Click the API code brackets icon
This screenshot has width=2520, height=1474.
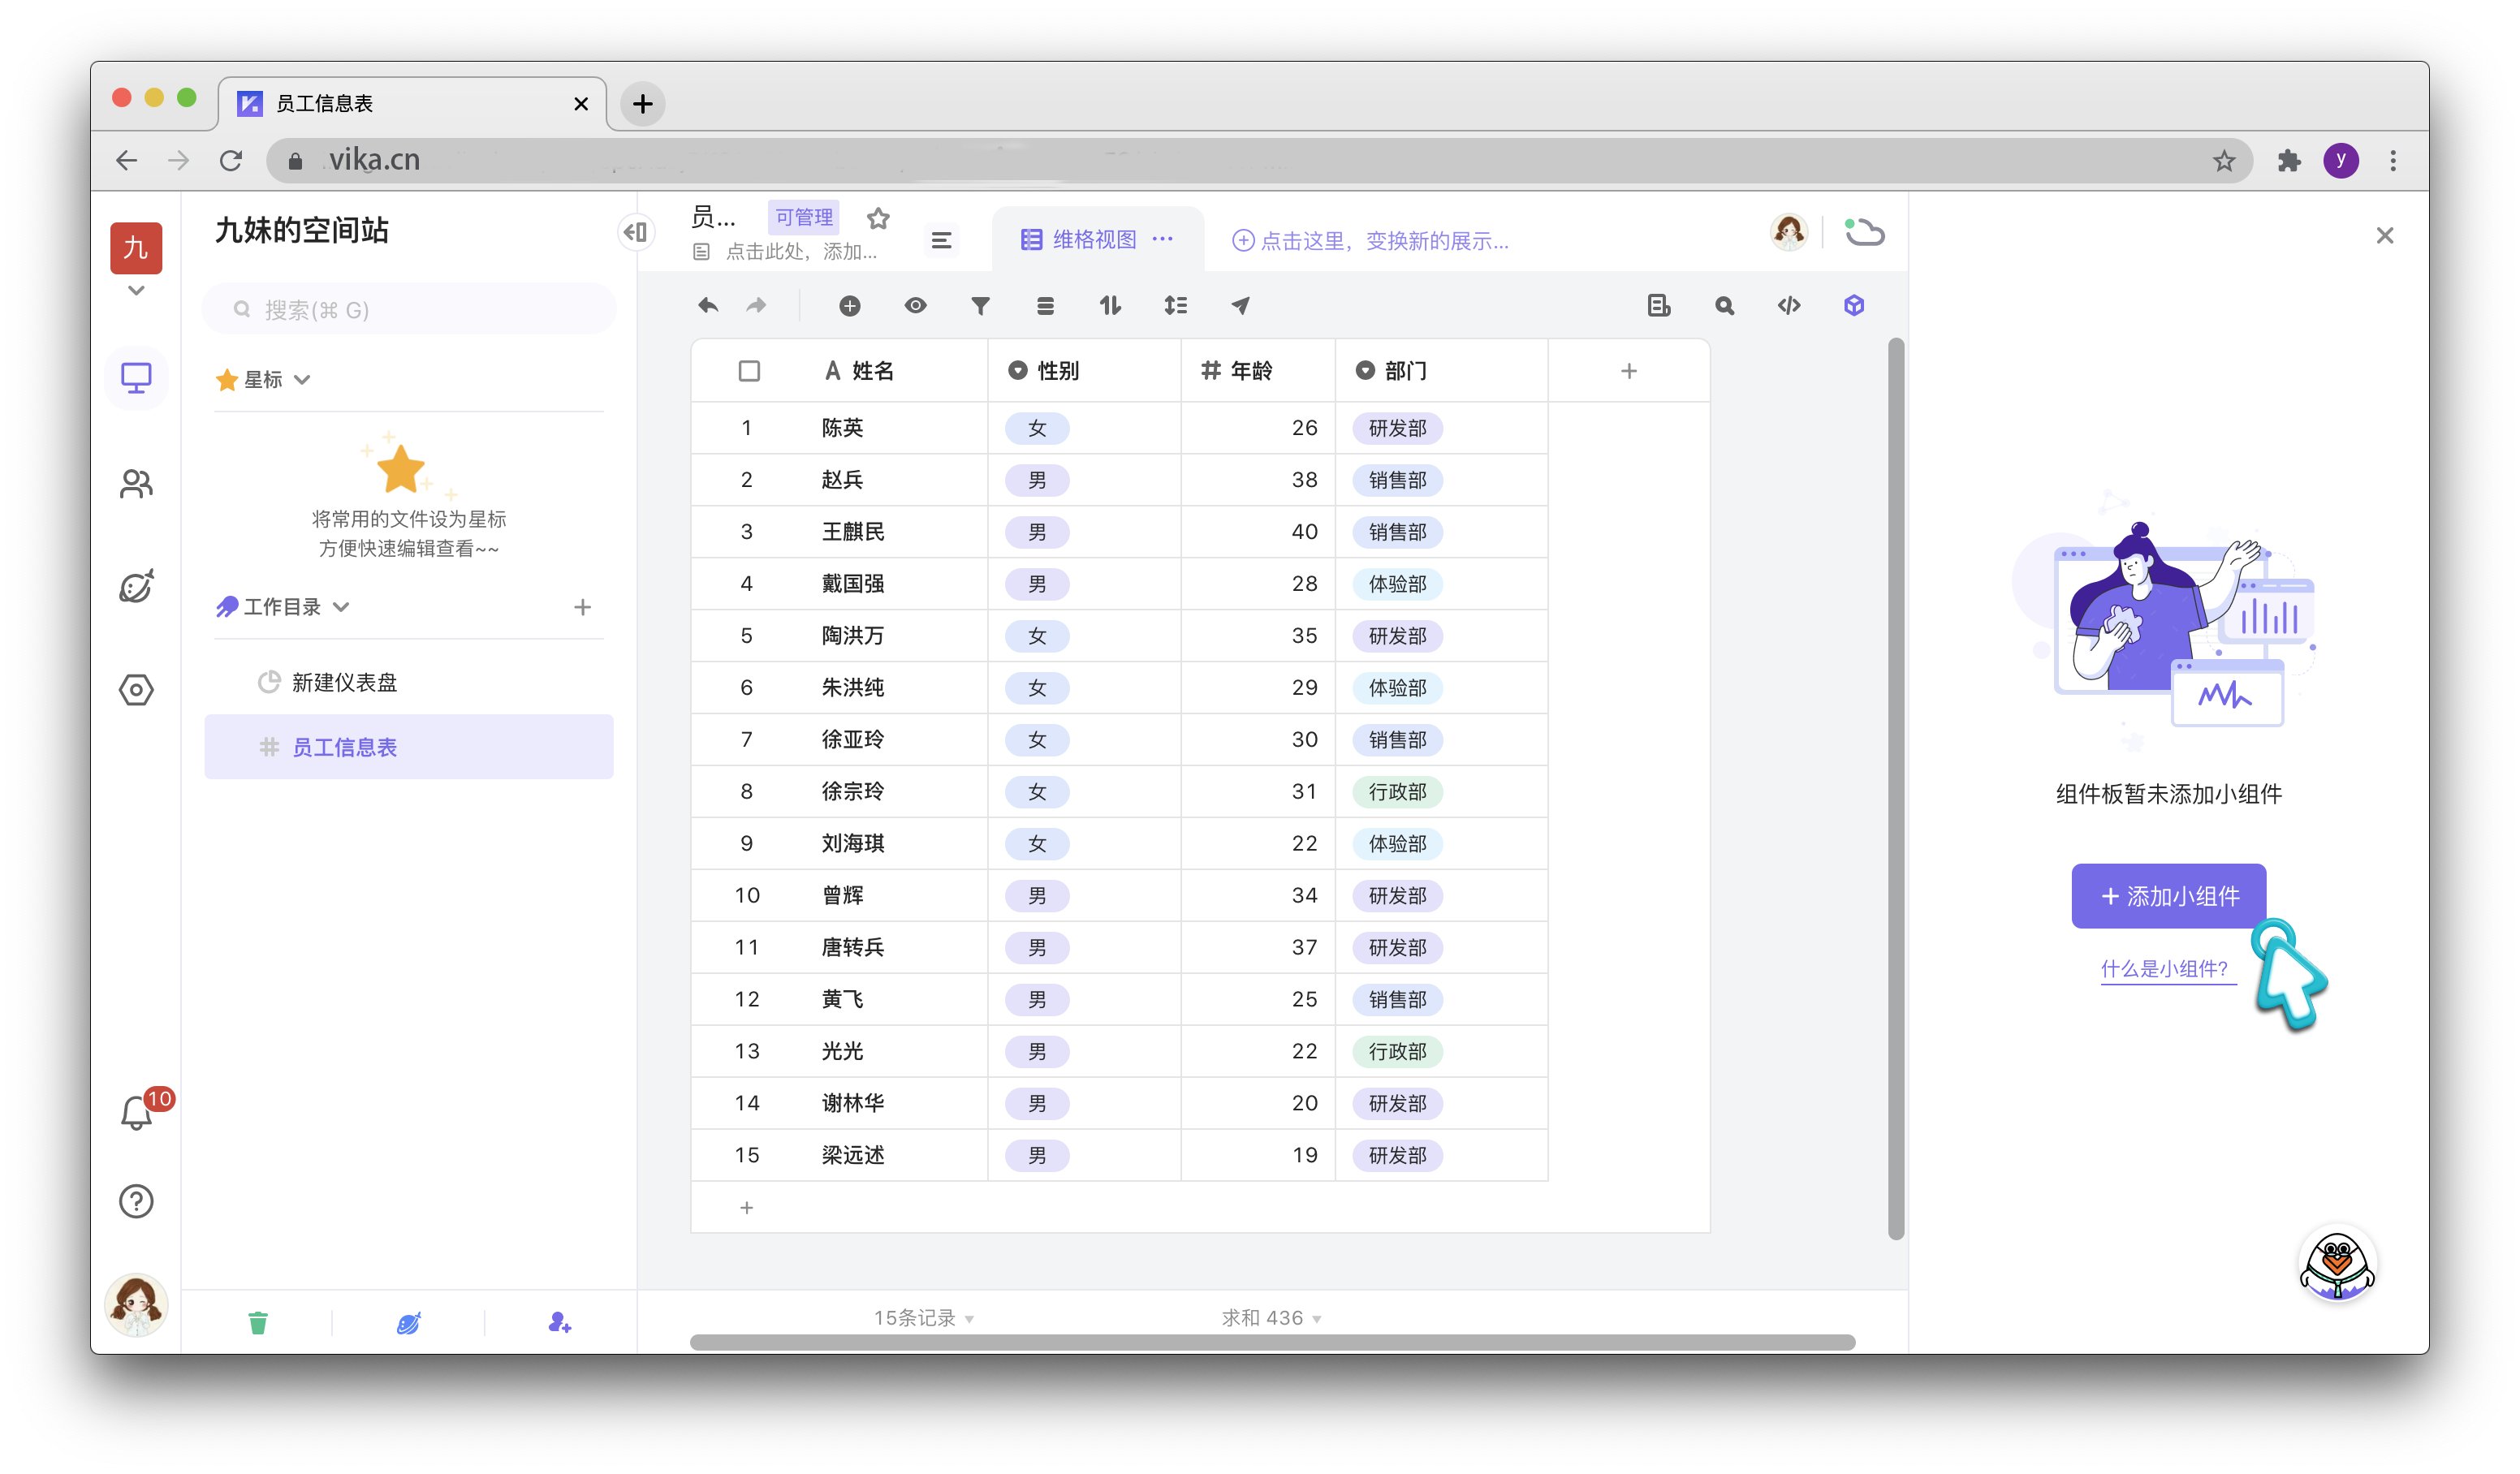(x=1788, y=306)
